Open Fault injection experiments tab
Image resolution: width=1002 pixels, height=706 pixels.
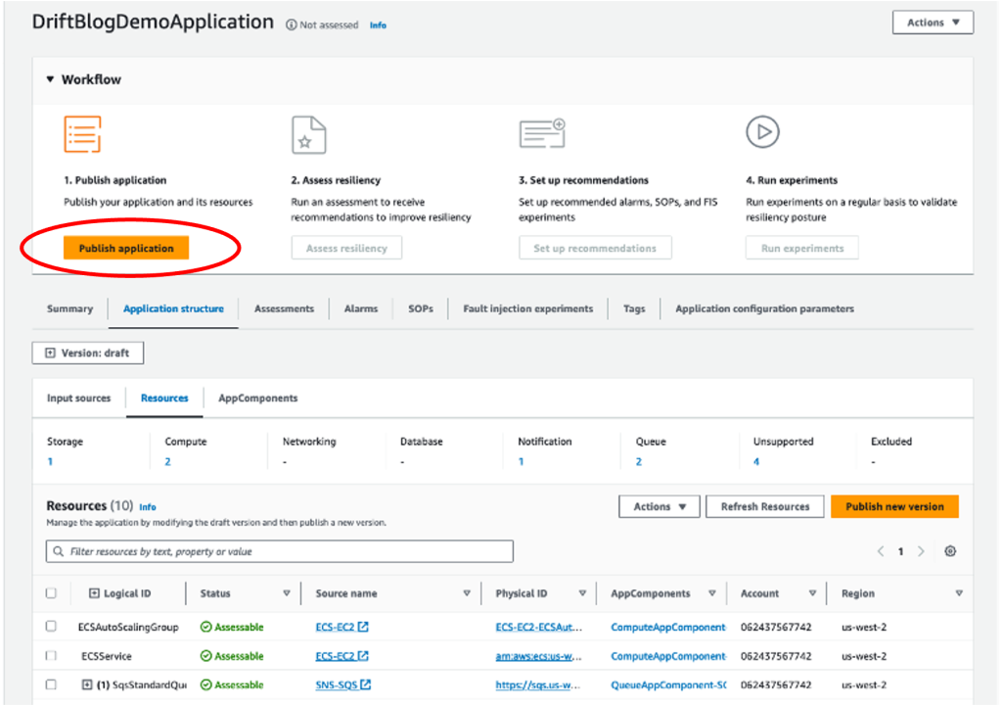coord(527,308)
